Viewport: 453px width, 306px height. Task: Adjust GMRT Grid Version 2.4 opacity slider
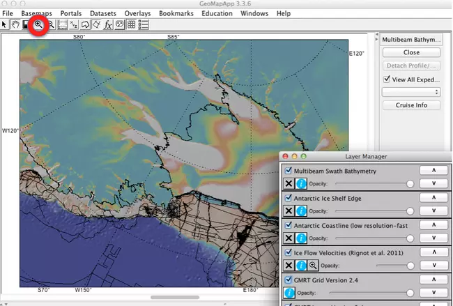tap(410, 293)
